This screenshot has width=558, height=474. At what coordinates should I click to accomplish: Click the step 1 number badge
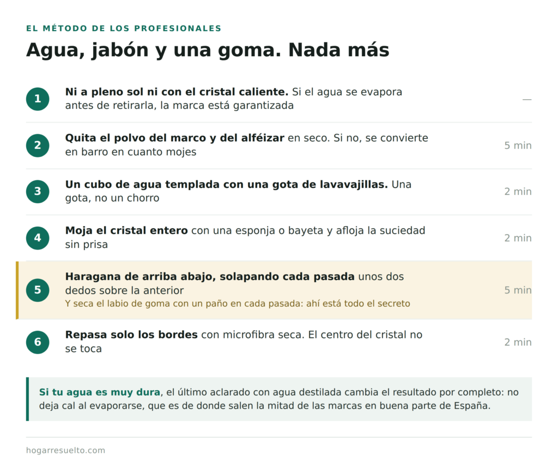click(x=38, y=99)
